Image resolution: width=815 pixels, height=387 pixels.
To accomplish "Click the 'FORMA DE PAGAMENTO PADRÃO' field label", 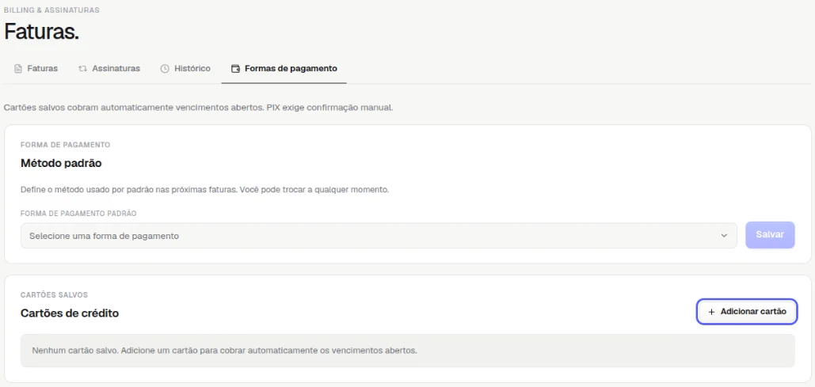I will pos(78,214).
